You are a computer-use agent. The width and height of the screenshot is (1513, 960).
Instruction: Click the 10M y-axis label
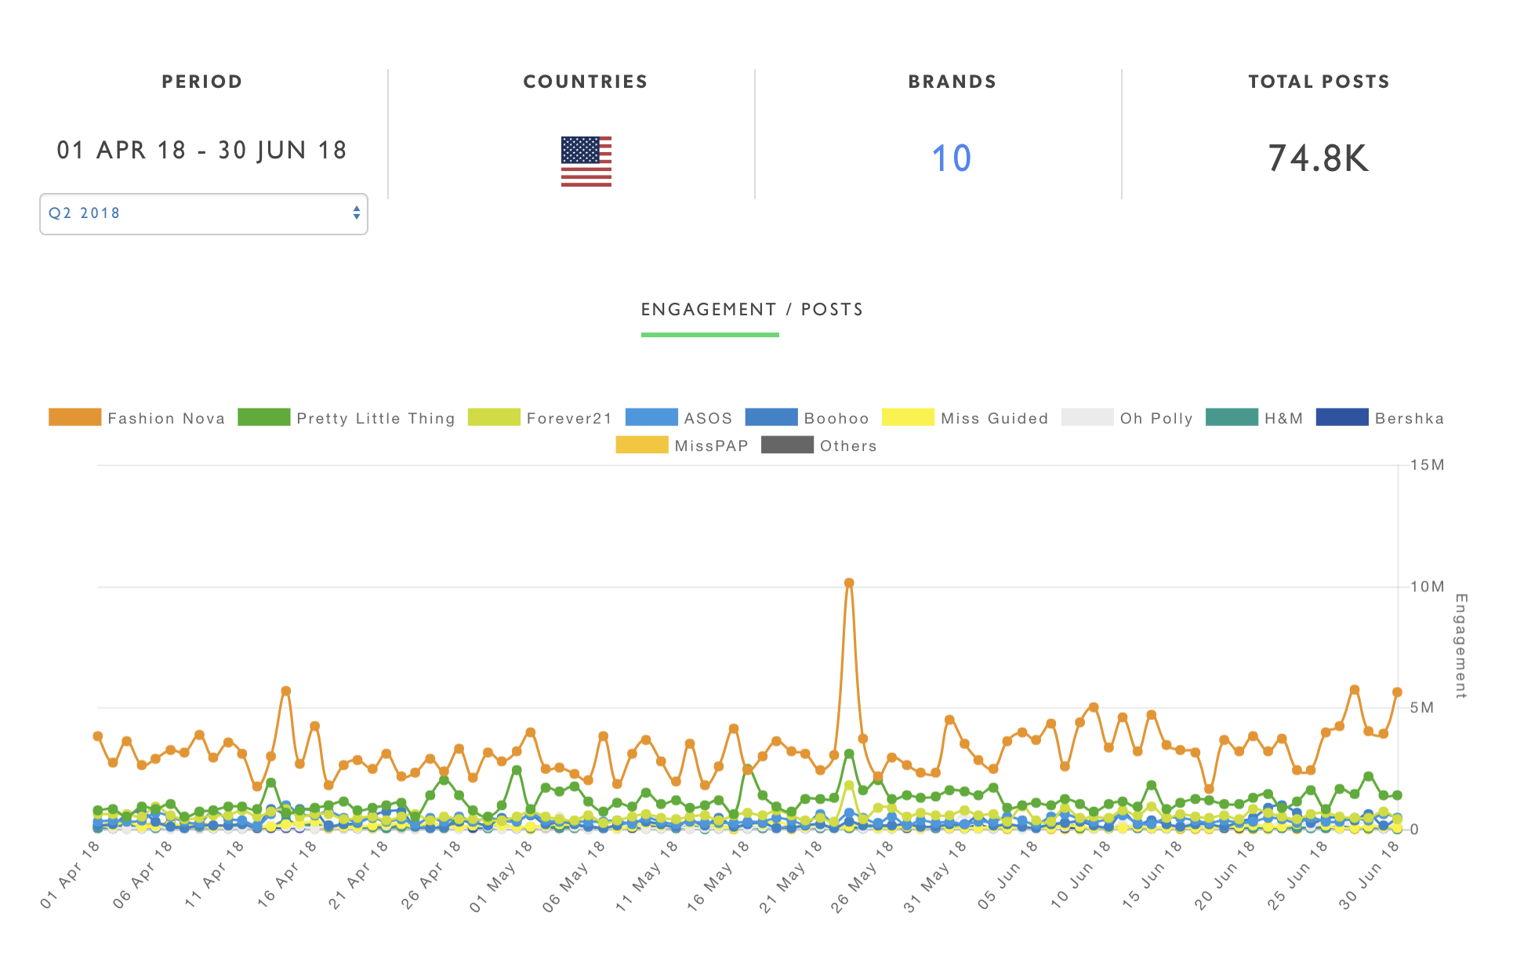coord(1426,587)
